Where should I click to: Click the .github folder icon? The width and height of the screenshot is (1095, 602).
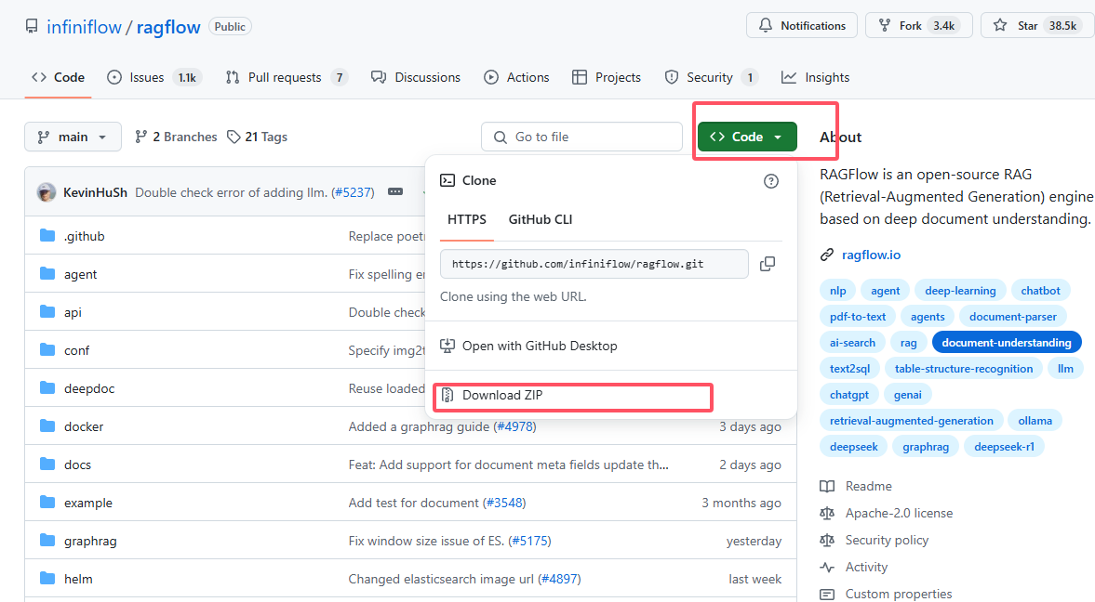(47, 236)
